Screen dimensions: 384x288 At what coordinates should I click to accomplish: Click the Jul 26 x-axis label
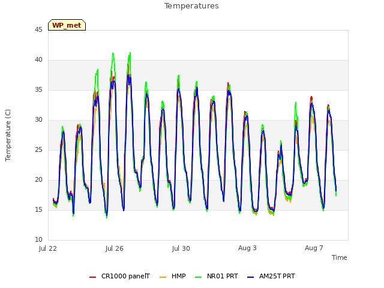115,248
